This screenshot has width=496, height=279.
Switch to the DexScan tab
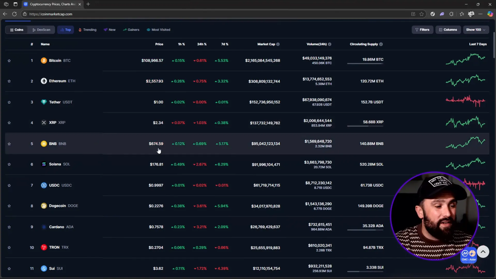tap(41, 30)
